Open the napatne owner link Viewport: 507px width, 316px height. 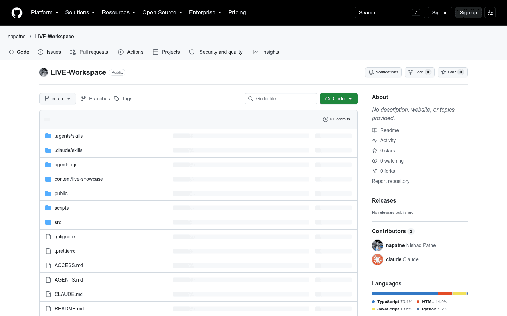(x=17, y=37)
